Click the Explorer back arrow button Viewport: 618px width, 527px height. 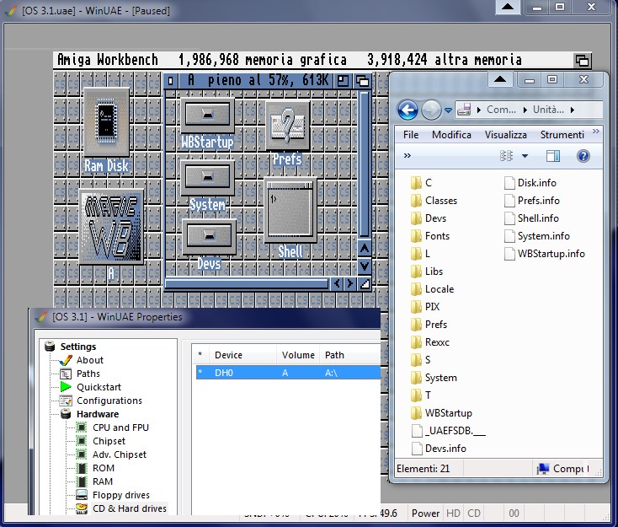coord(408,110)
